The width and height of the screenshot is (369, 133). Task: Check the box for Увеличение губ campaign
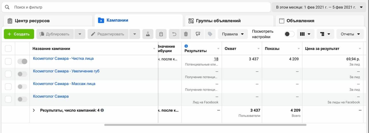coord(8,74)
